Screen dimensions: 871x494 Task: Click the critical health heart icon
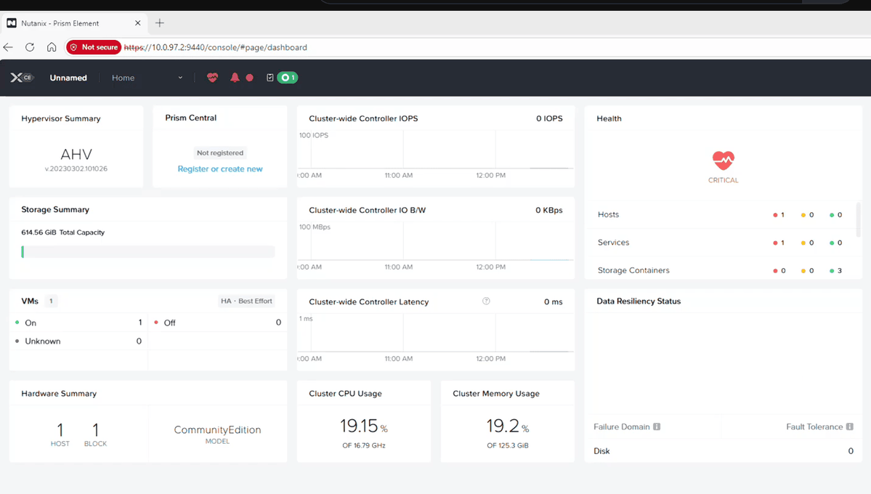tap(724, 161)
